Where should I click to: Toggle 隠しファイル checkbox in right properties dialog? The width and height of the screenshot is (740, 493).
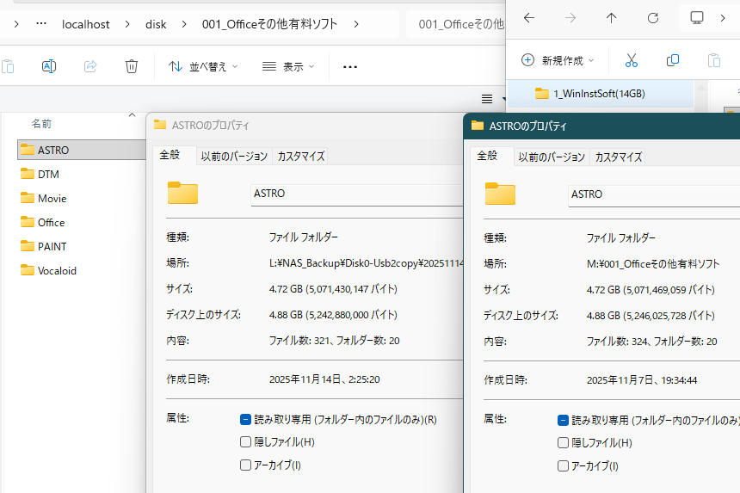point(563,443)
